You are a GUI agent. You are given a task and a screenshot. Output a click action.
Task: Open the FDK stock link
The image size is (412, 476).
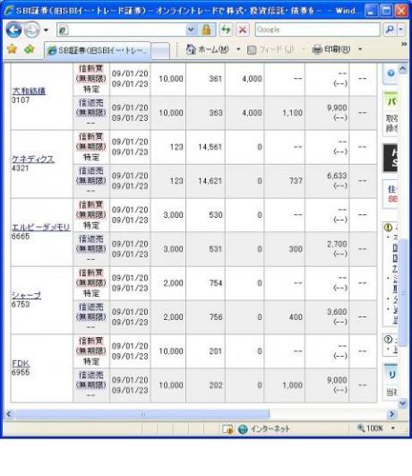21,363
